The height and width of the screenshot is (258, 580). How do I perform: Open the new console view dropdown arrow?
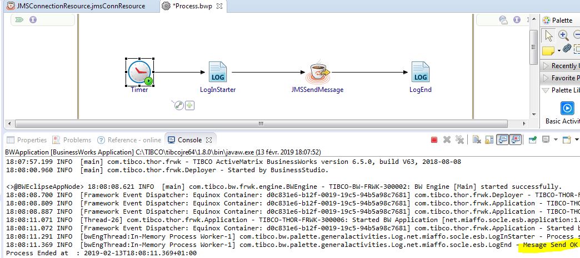tap(576, 140)
